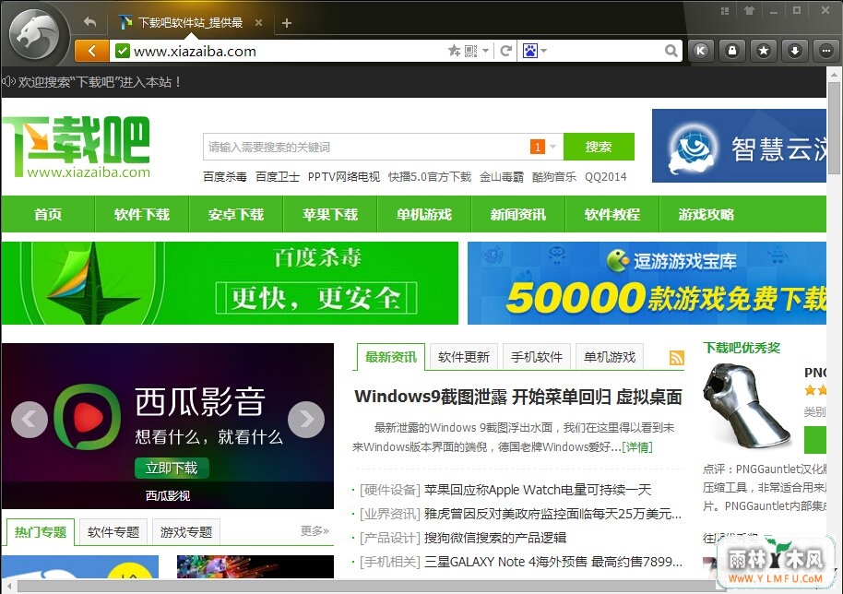Switch to the 软件更新 tab
This screenshot has width=843, height=594.
click(464, 357)
